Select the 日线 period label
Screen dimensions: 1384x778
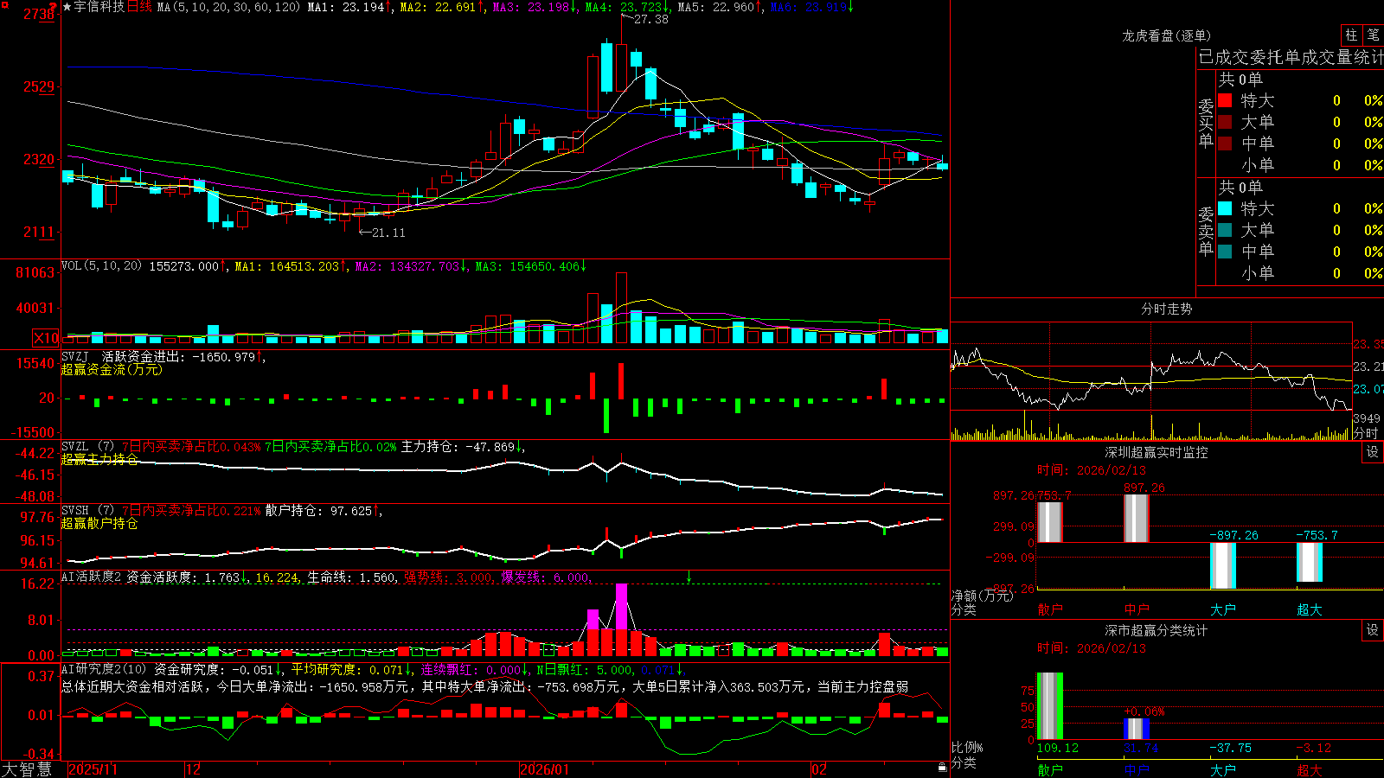click(x=139, y=7)
